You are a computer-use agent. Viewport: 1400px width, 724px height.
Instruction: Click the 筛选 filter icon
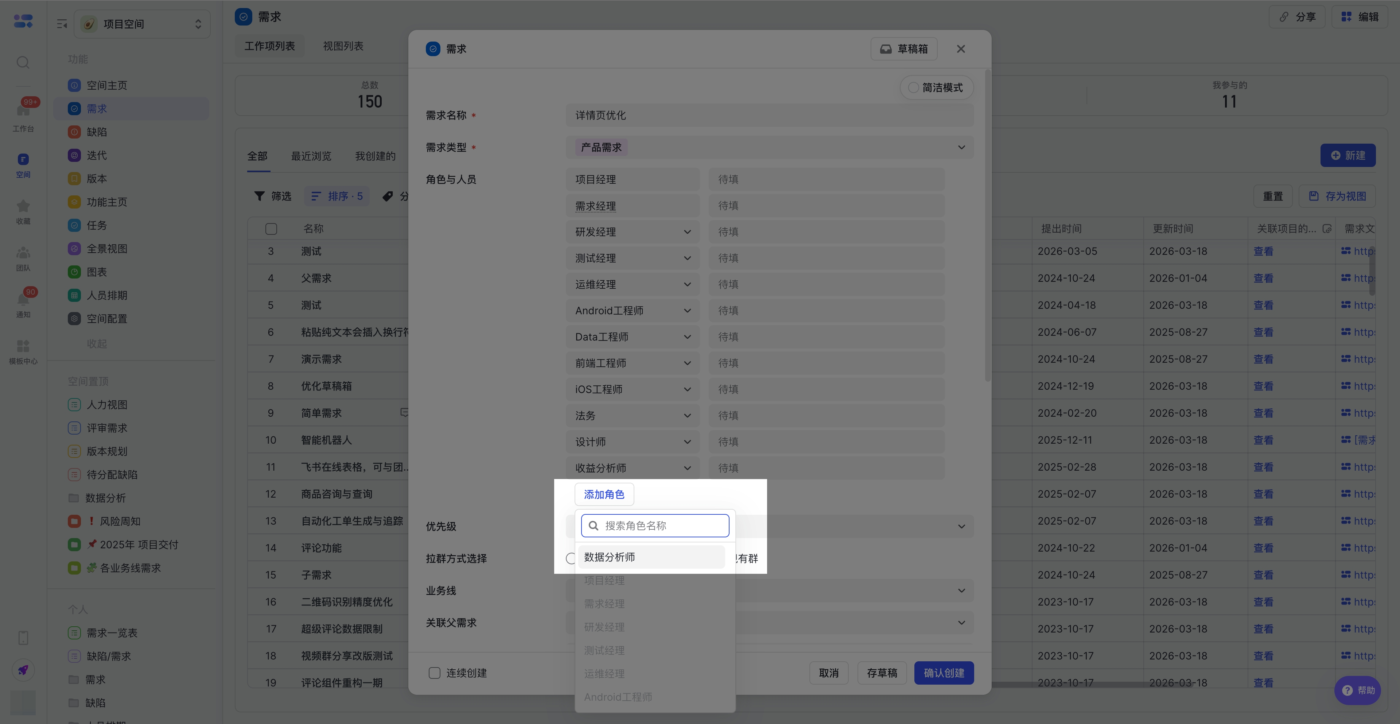click(260, 196)
